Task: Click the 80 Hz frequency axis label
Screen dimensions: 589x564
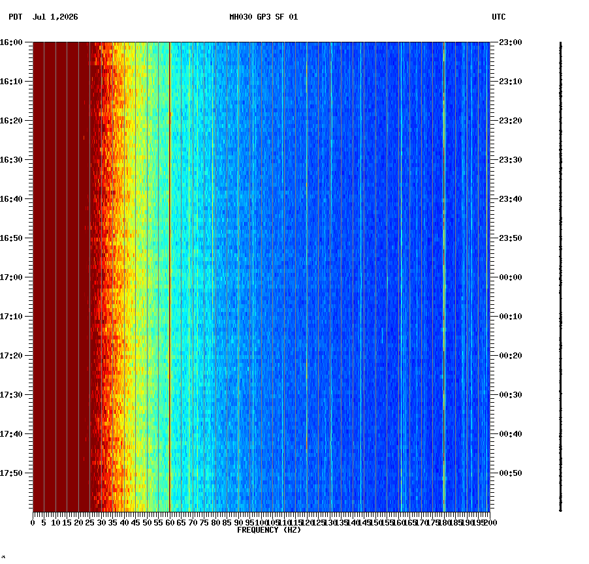Action: (x=215, y=523)
